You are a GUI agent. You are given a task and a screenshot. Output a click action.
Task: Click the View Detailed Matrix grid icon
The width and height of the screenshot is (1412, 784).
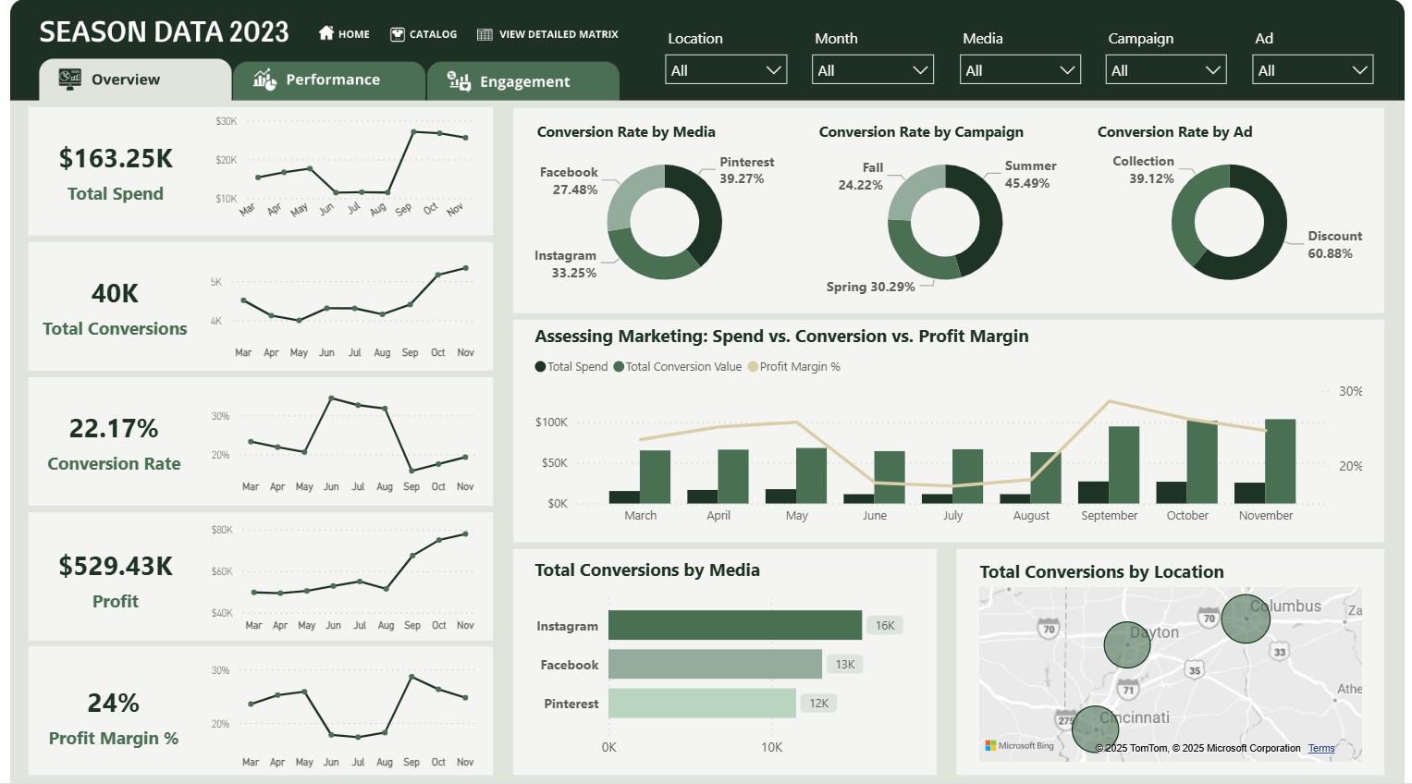[x=484, y=33]
